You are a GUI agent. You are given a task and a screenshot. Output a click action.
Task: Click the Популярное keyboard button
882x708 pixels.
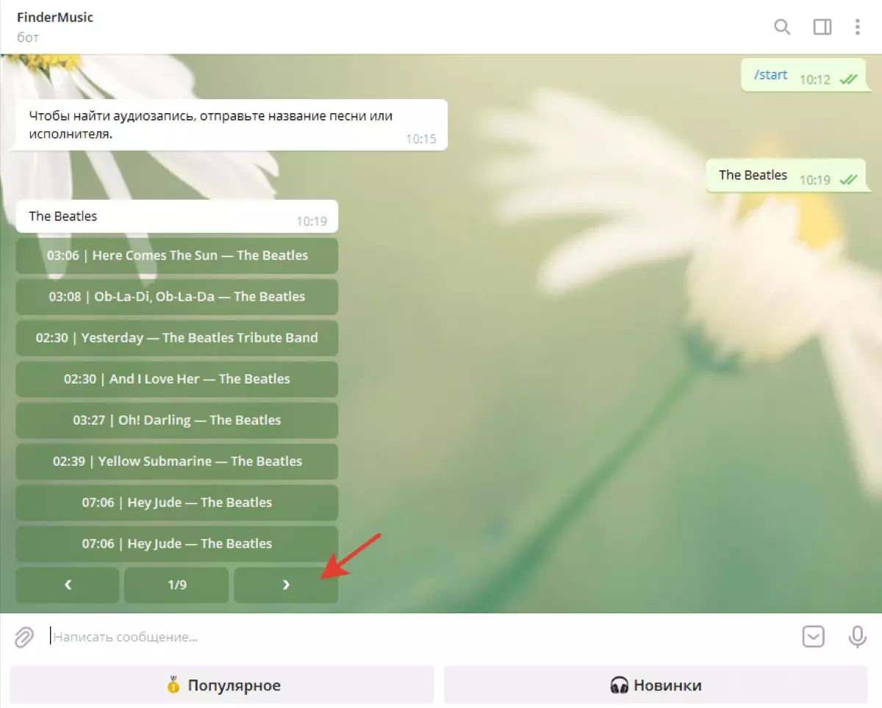(x=222, y=685)
